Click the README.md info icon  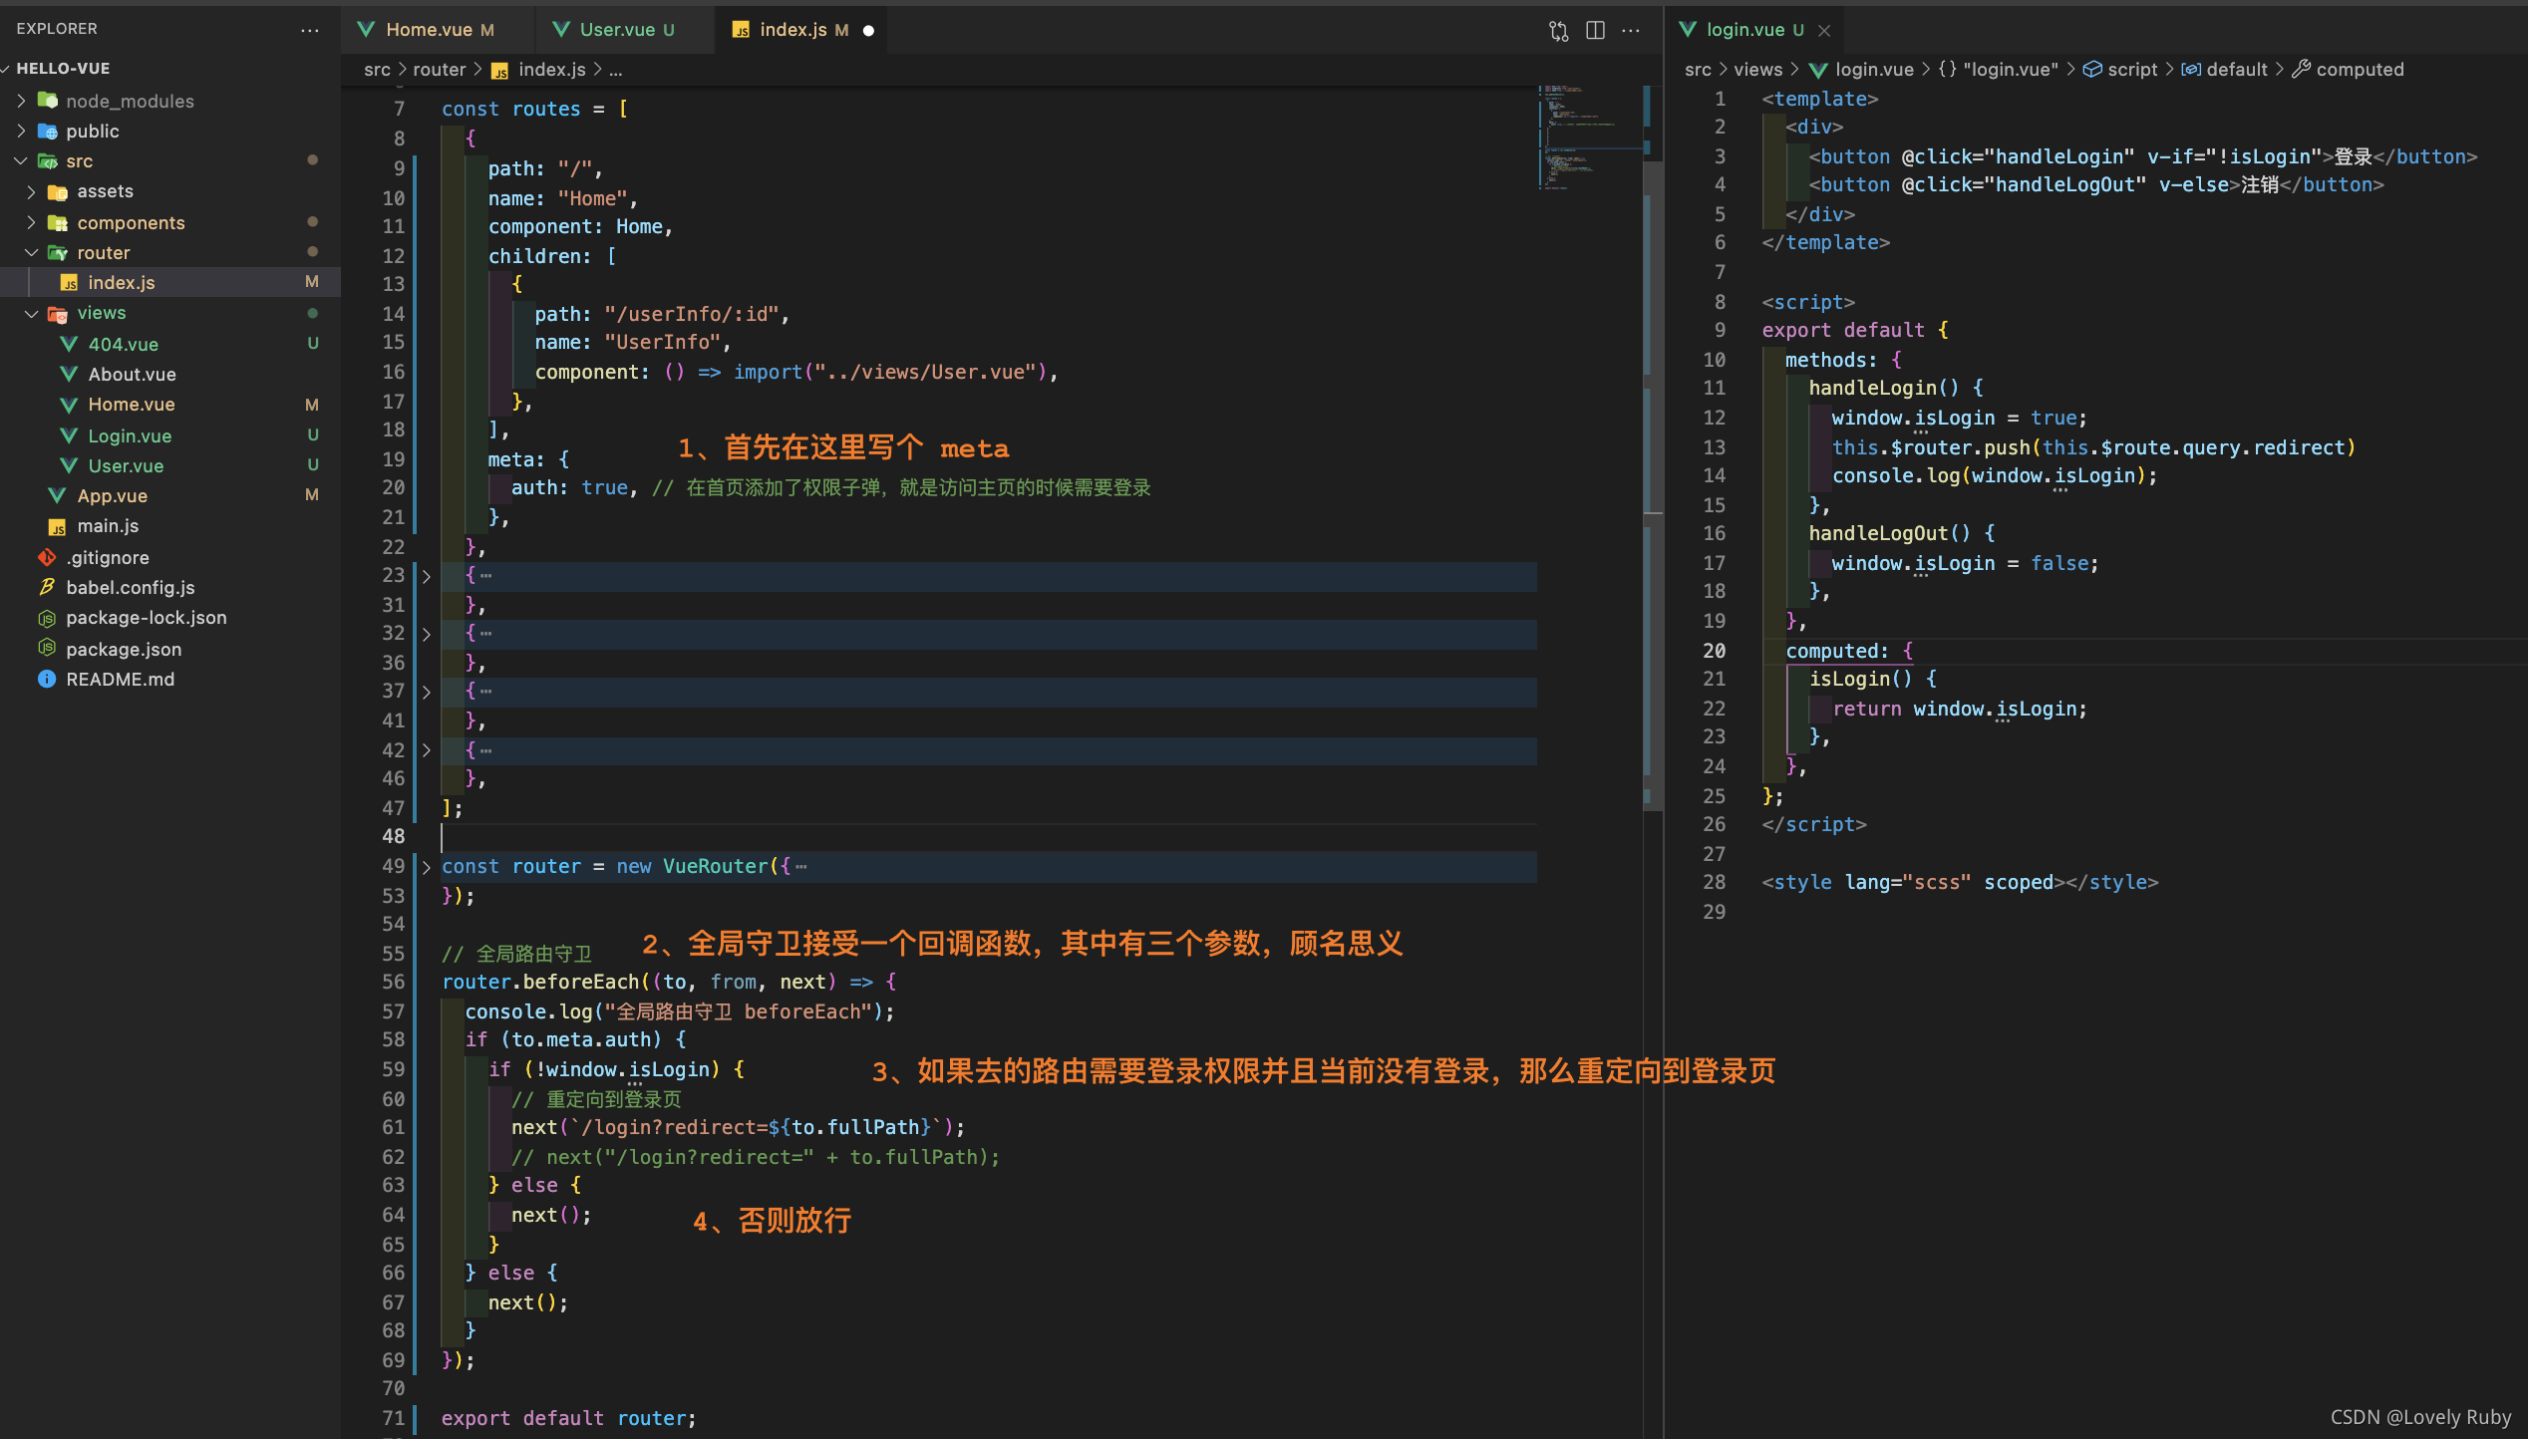46,680
